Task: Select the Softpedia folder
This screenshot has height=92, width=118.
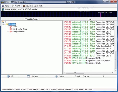Action: (12, 24)
